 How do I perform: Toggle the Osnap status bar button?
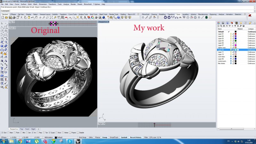(x=105, y=138)
